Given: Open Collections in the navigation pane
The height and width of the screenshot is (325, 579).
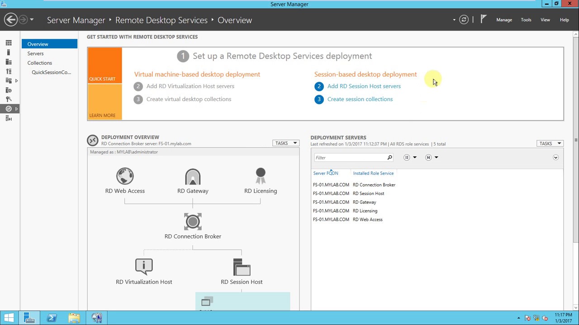Looking at the screenshot, I should [x=39, y=63].
